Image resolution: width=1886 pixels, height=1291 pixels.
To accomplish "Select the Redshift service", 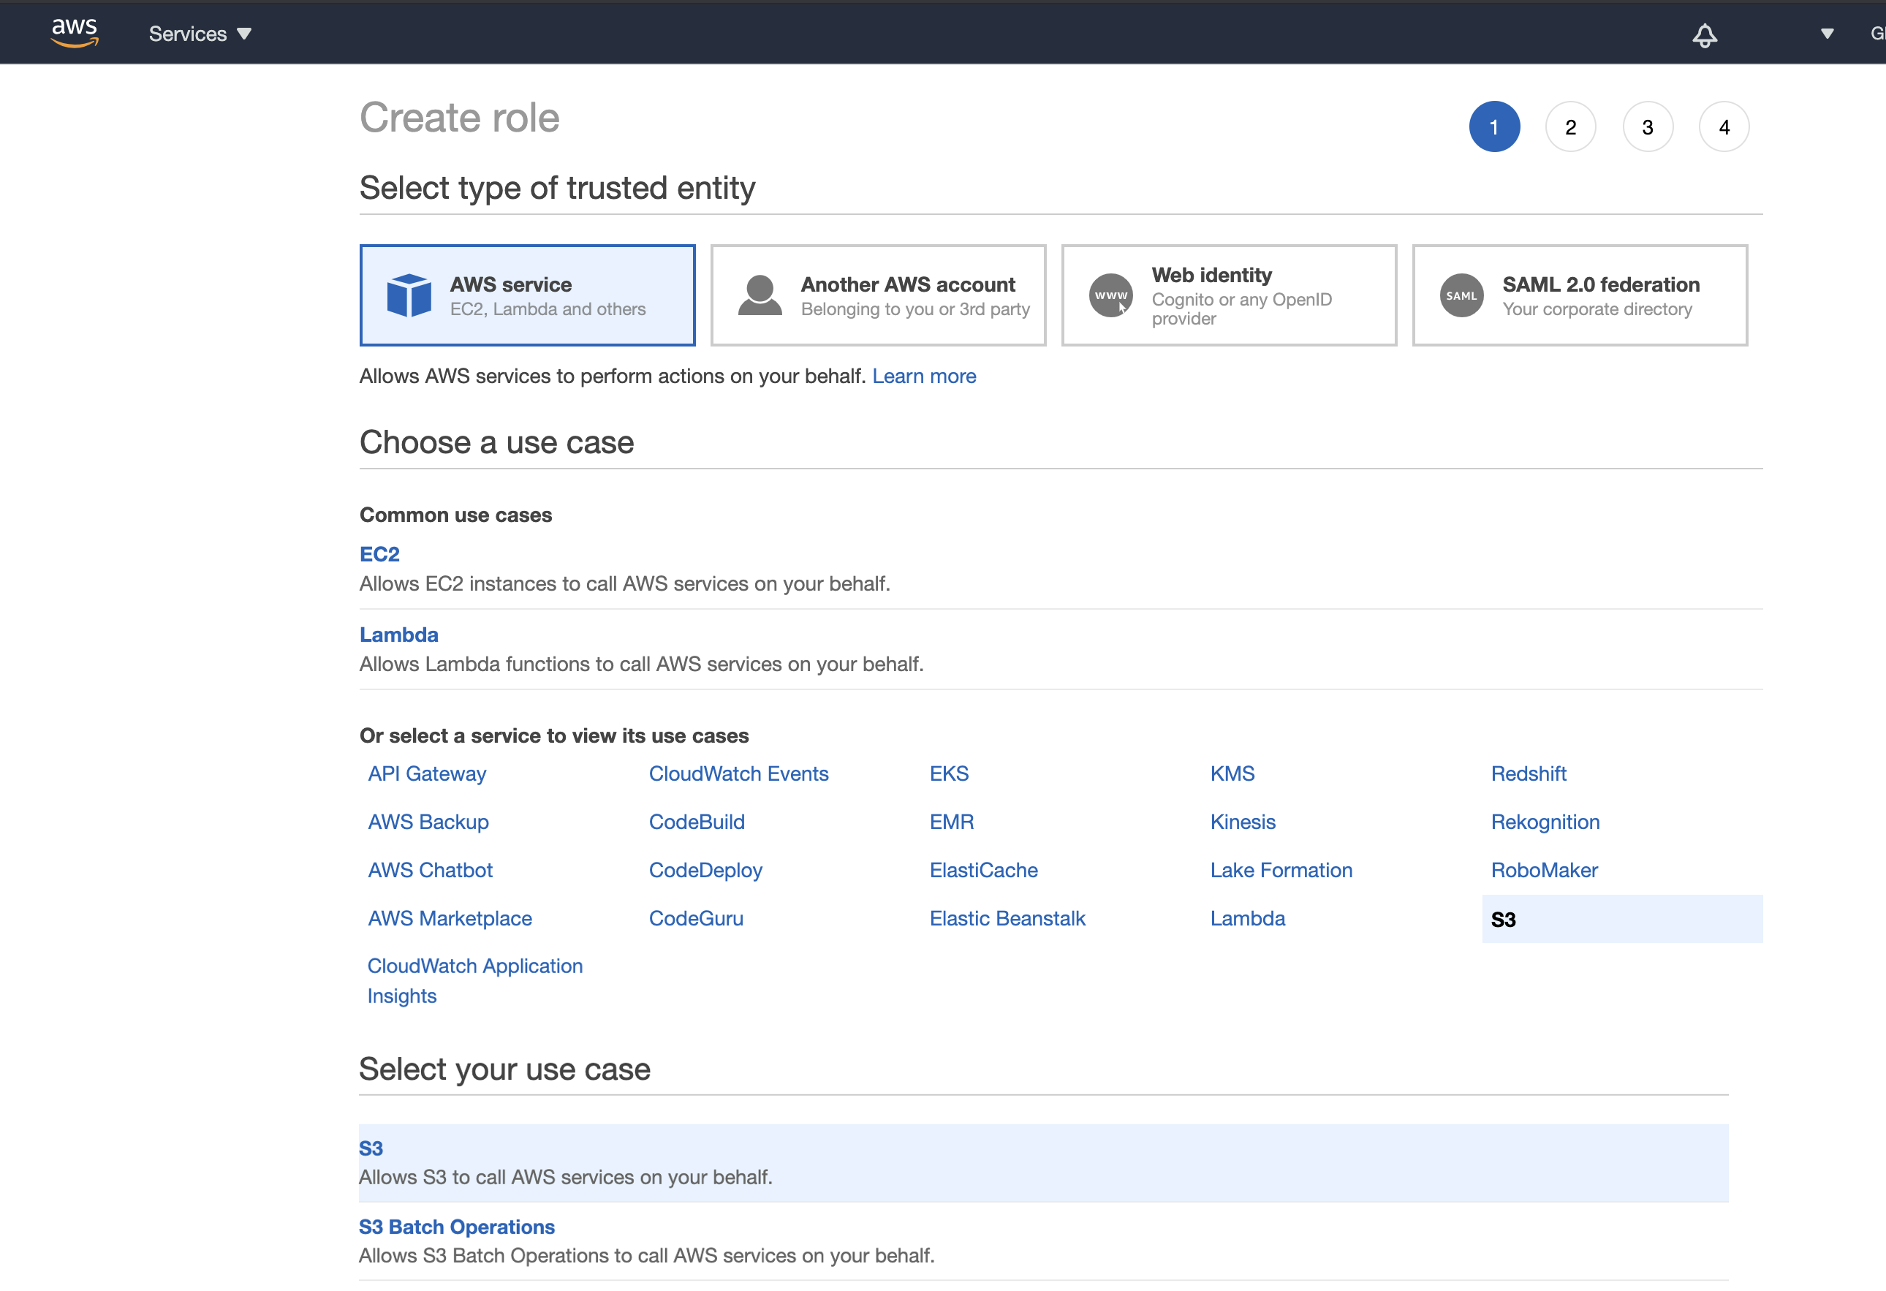I will [x=1528, y=774].
